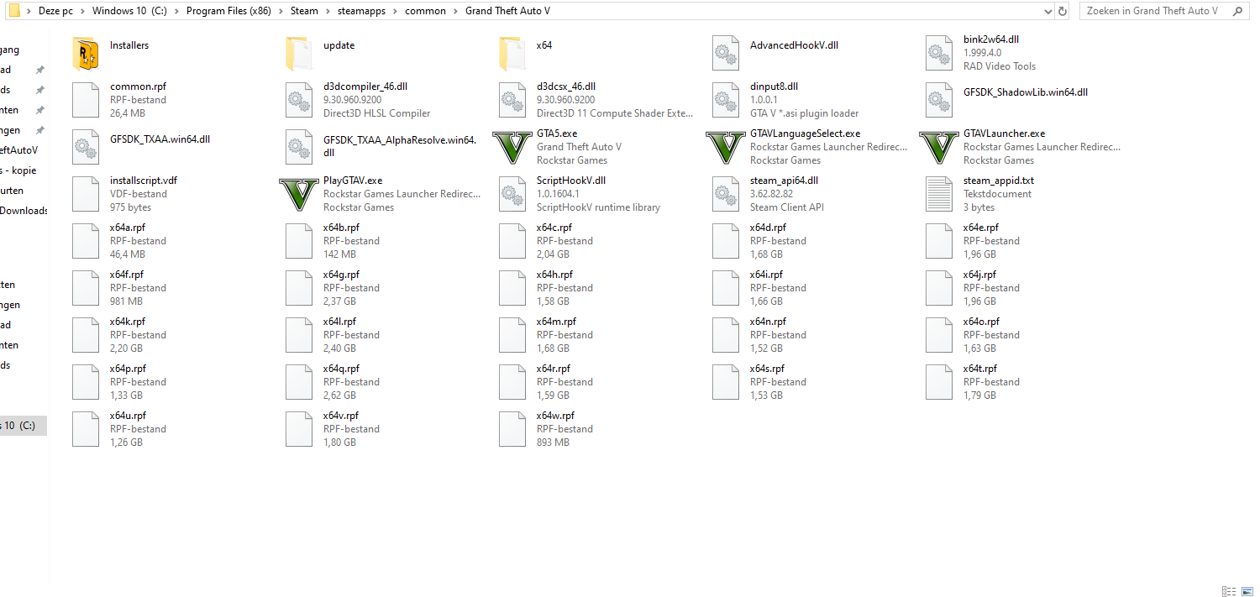This screenshot has height=597, width=1260.
Task: Navigate to common breadcrumb
Action: [x=426, y=11]
